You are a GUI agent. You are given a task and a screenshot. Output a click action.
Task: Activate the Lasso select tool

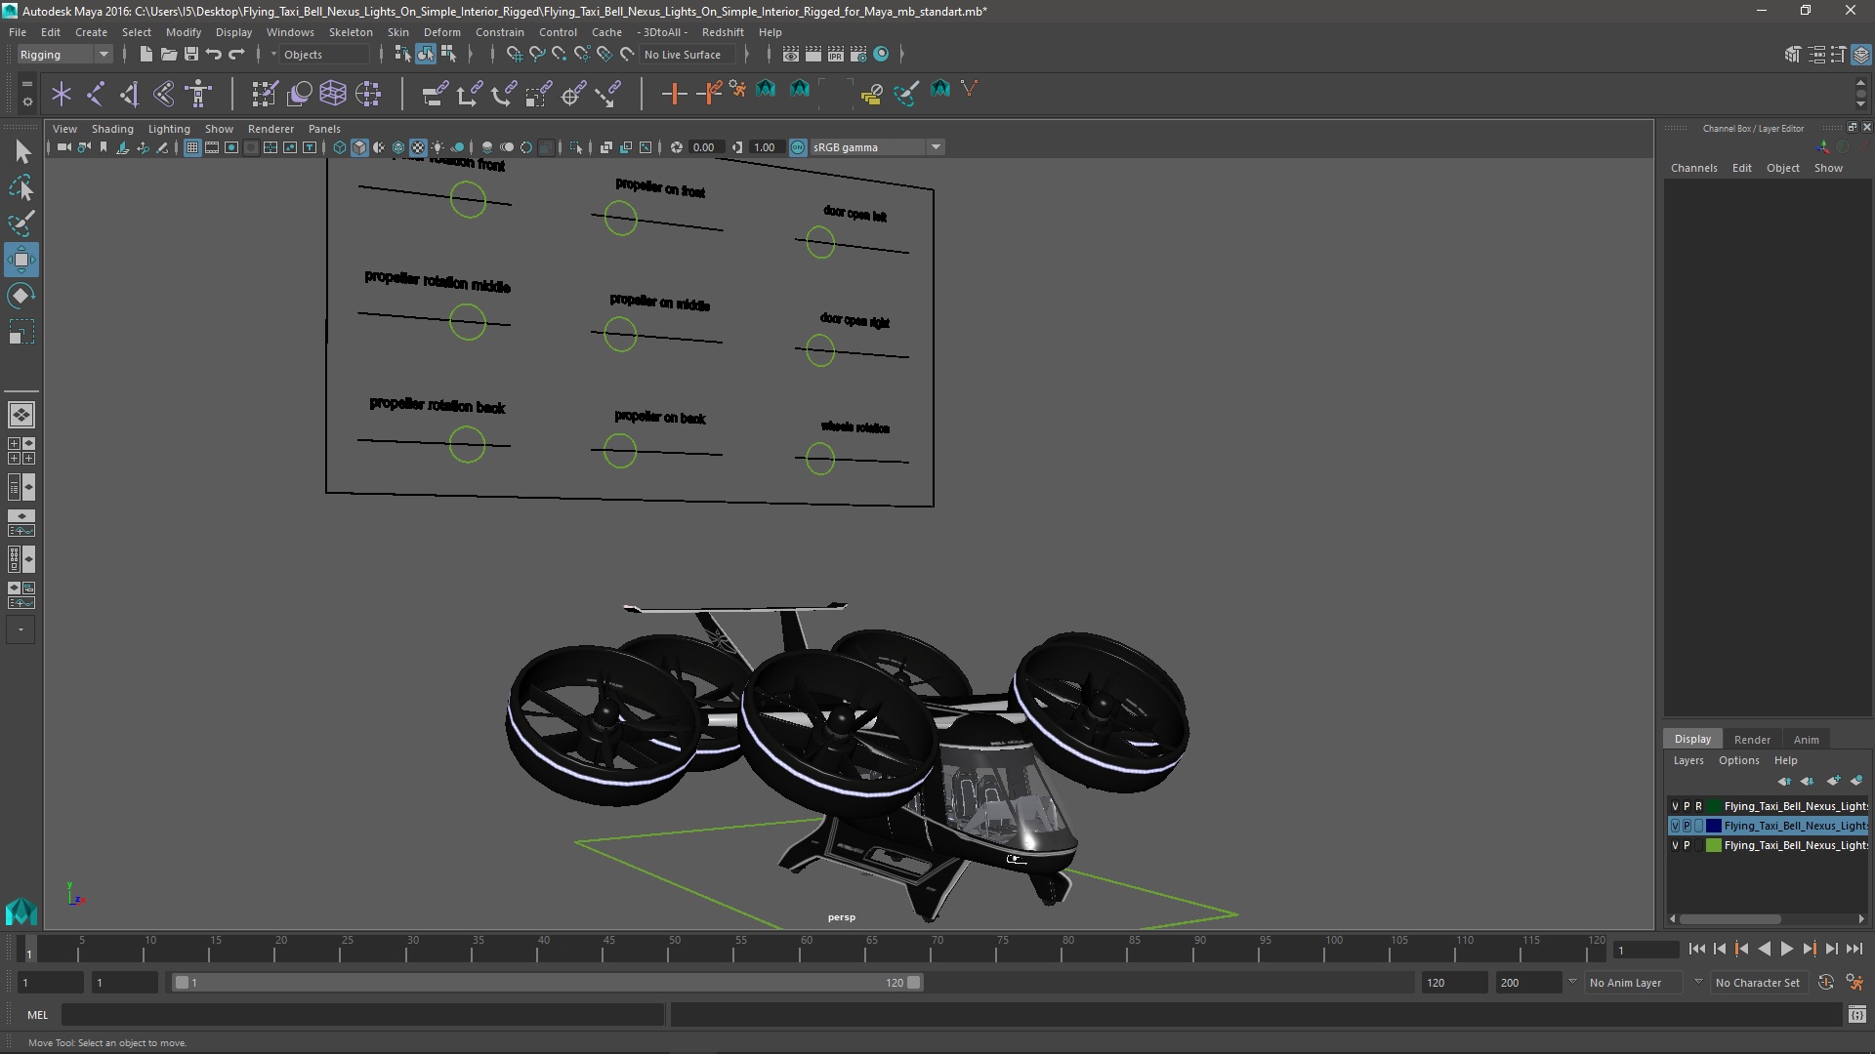pos(21,187)
